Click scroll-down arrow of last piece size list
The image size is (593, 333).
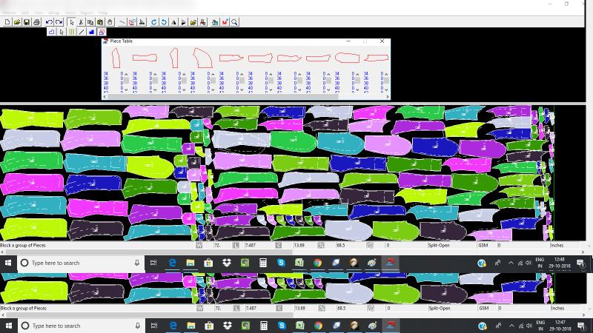coord(386,90)
